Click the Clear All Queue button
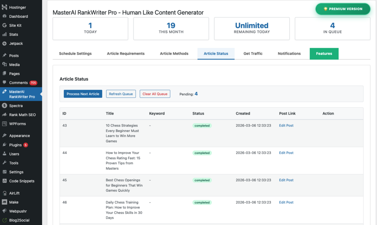The height and width of the screenshot is (225, 377). click(x=155, y=94)
